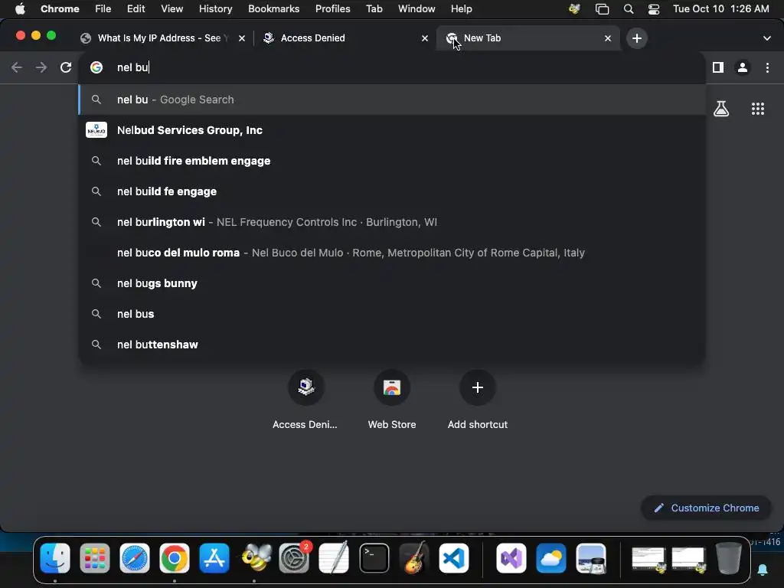This screenshot has width=784, height=588.
Task: Select the New Tab tab
Action: (528, 38)
